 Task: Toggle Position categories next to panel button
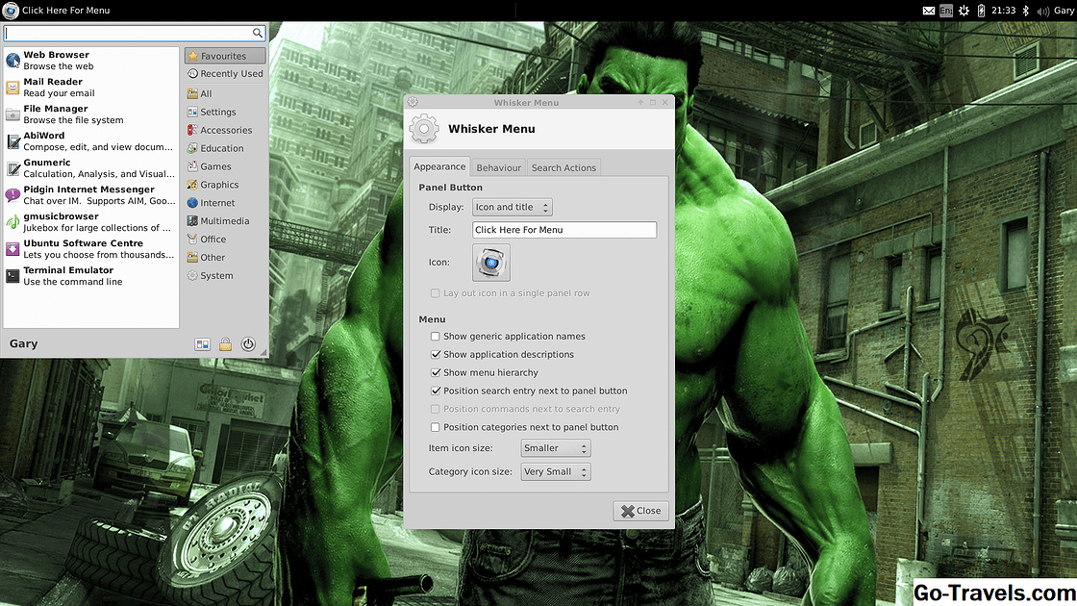436,427
